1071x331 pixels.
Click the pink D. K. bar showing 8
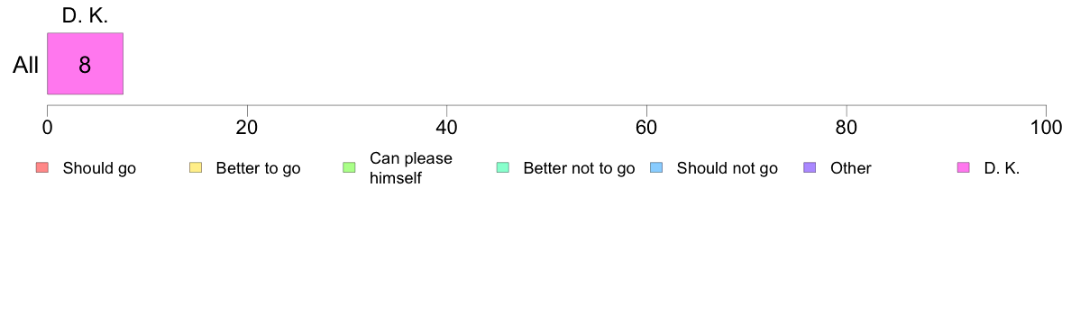coord(85,63)
